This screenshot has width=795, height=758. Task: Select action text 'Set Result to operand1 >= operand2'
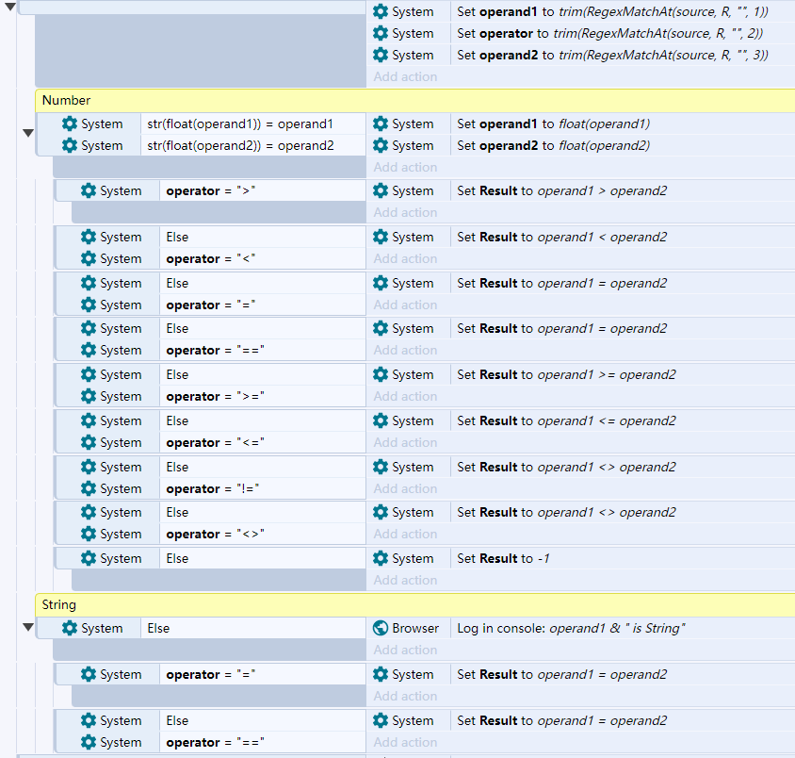(566, 374)
